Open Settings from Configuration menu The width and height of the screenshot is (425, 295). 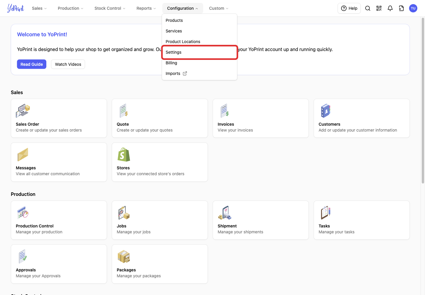coord(200,52)
